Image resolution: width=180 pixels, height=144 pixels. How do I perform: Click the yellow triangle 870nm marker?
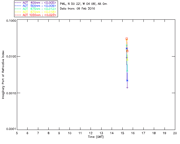(127, 59)
